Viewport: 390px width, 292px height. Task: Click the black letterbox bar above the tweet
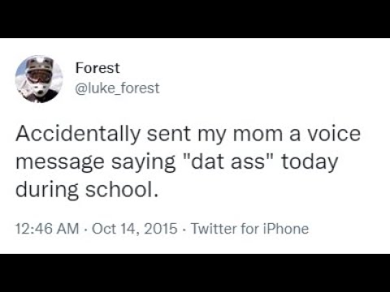tap(195, 19)
